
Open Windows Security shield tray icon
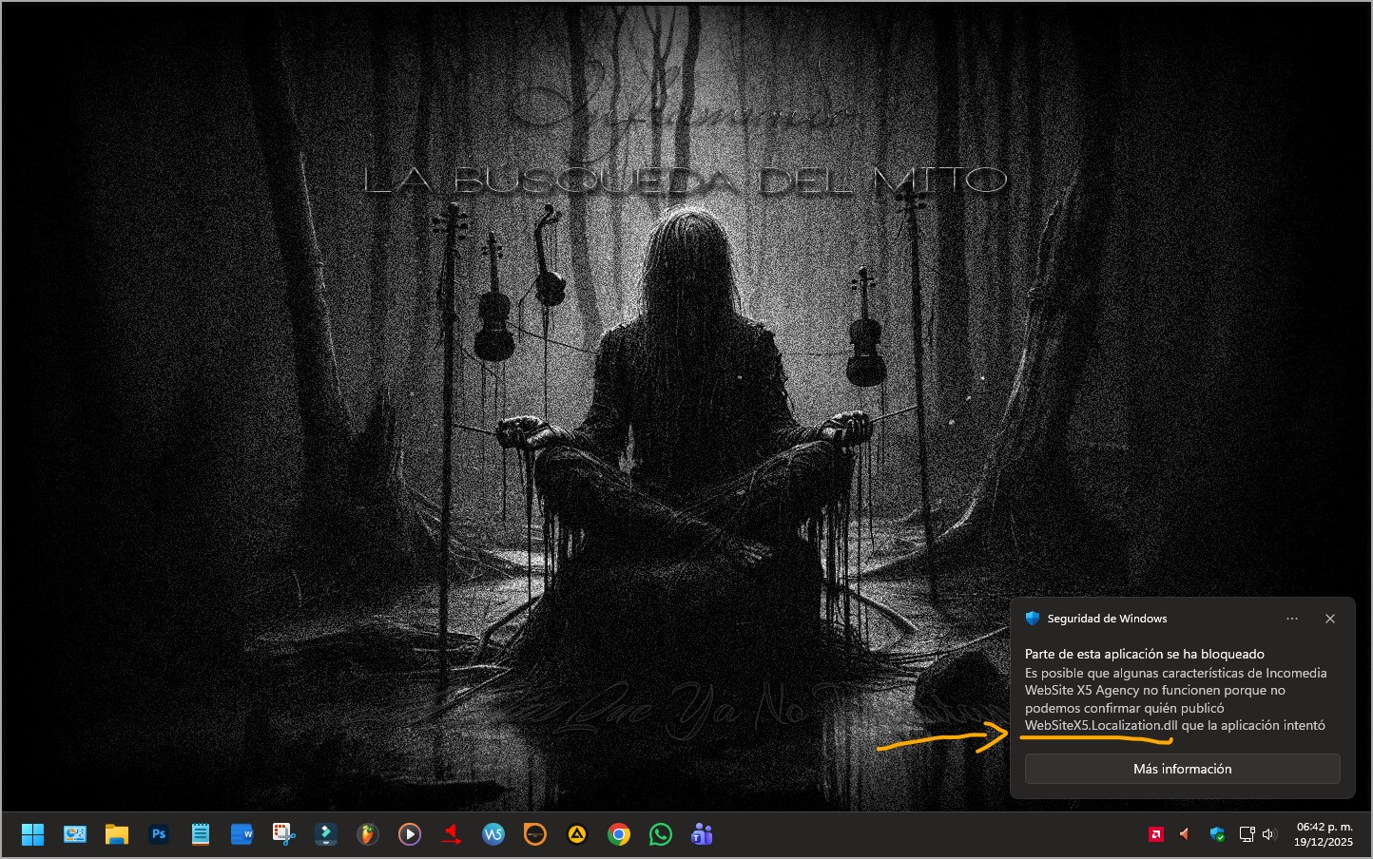pyautogui.click(x=1217, y=835)
